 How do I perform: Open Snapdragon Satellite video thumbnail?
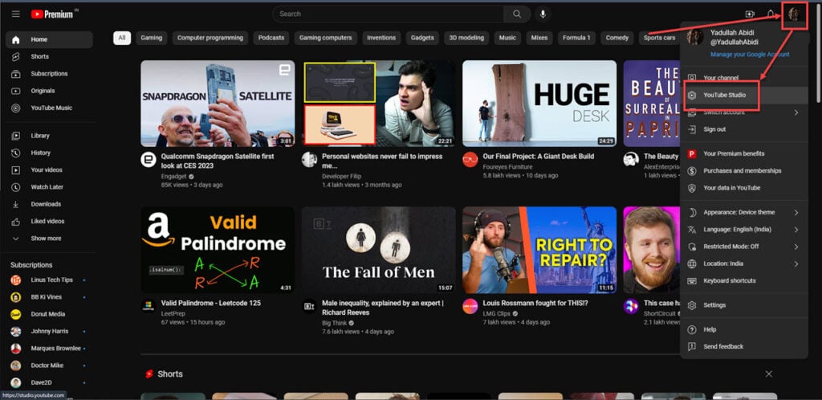[218, 104]
